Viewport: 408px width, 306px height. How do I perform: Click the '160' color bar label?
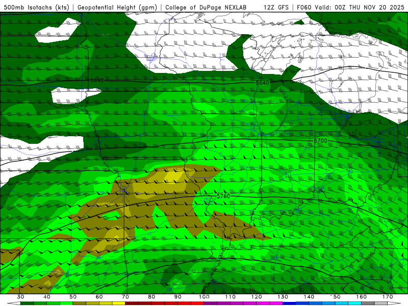362,297
